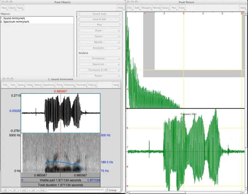Expand the Query dropdown in Praat Objects
Image resolution: width=248 pixels, height=194 pixels.
[99, 36]
